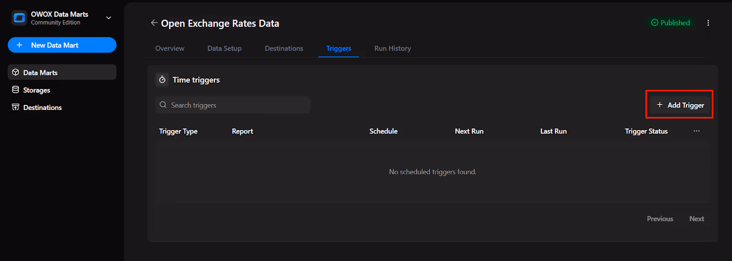Image resolution: width=732 pixels, height=261 pixels.
Task: Switch to the Run History tab
Action: coord(393,48)
